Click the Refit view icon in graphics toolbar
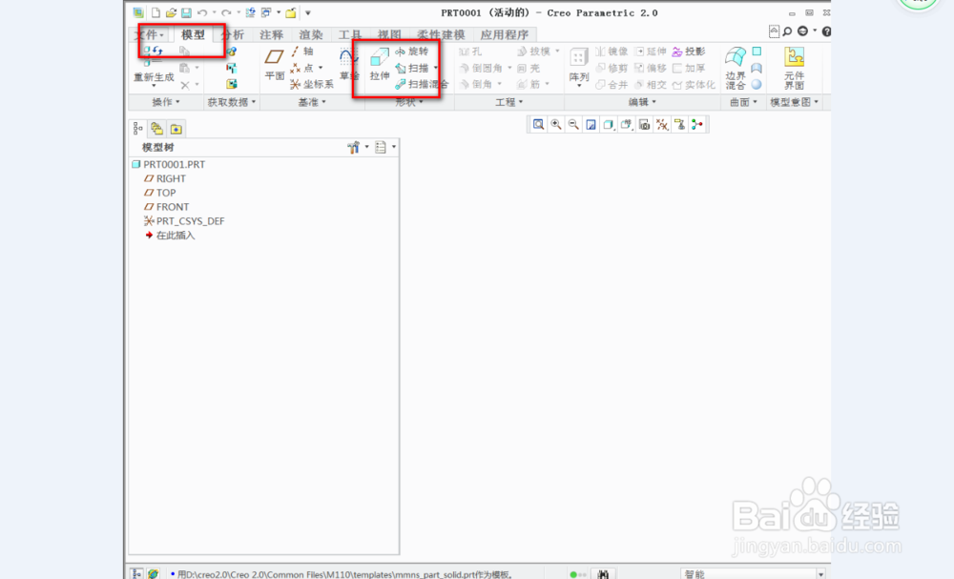Image resolution: width=954 pixels, height=579 pixels. pos(538,125)
